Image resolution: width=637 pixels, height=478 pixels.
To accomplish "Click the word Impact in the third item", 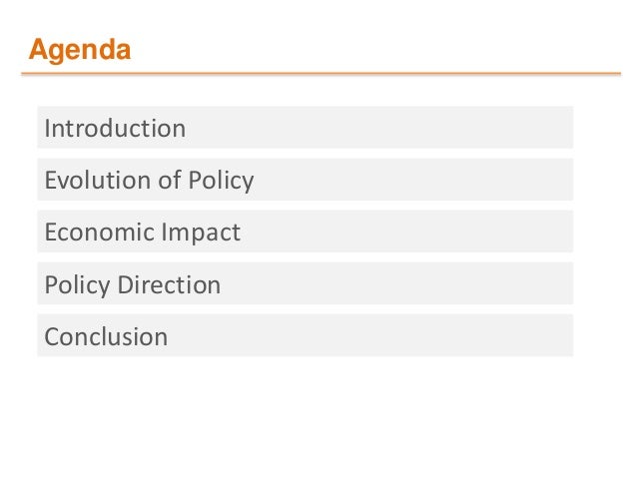I will pyautogui.click(x=201, y=234).
